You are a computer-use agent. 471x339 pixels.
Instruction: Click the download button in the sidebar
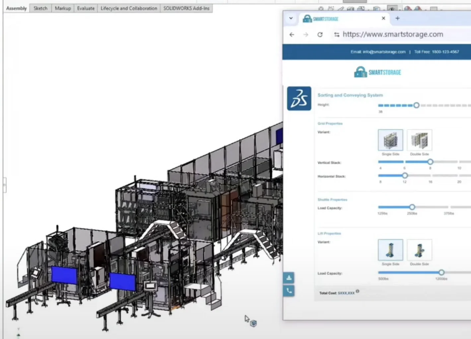tap(289, 278)
